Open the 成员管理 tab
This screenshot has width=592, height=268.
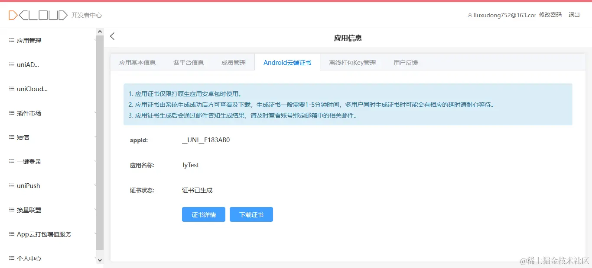click(x=234, y=63)
